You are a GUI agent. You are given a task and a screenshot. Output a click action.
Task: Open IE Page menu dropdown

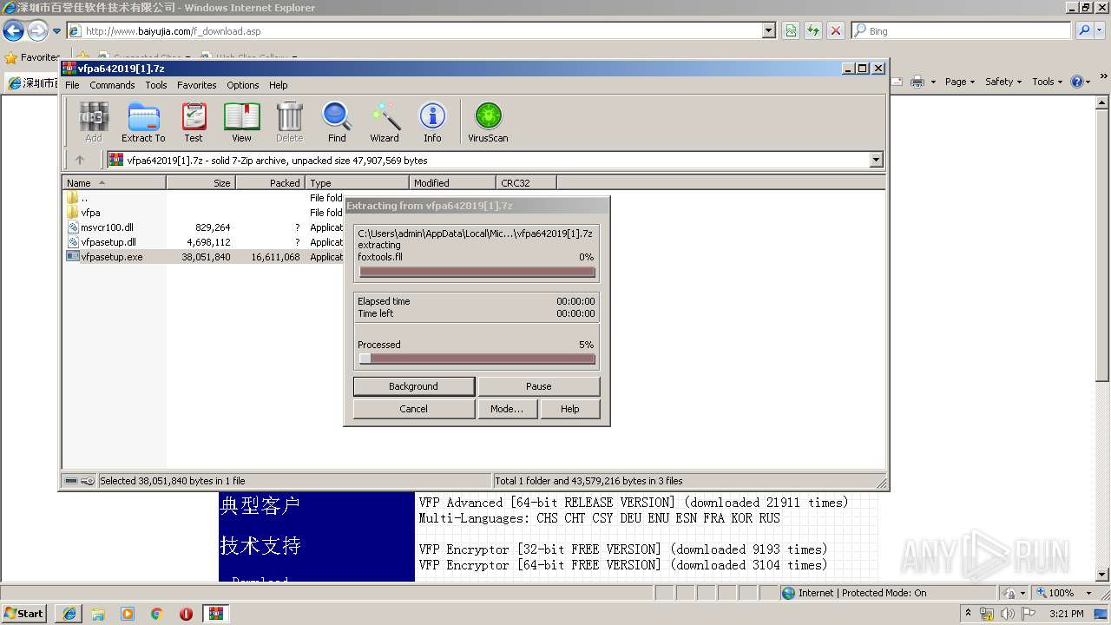[961, 82]
